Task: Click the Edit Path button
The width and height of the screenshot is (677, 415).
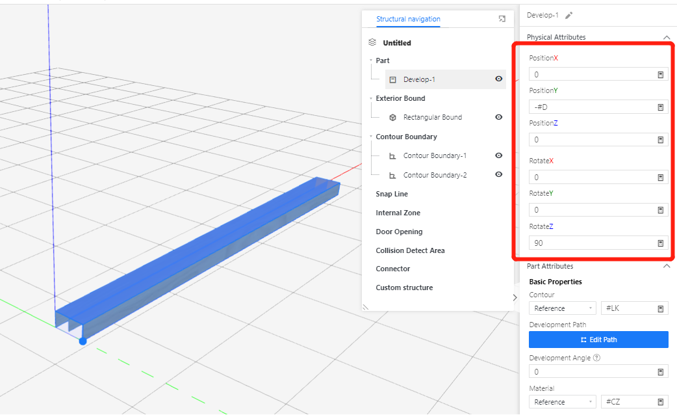Action: pos(598,340)
